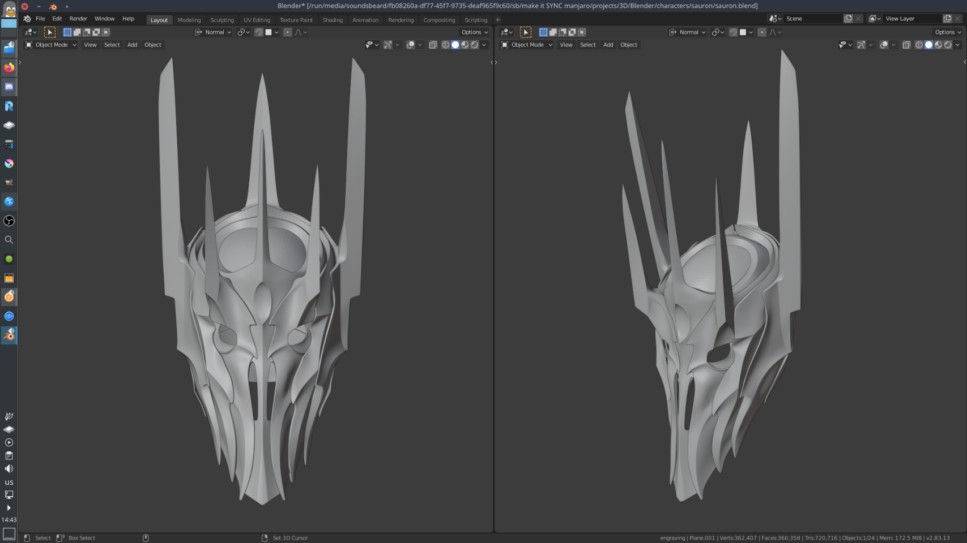The image size is (967, 543).
Task: Switch to the Shading workspace tab
Action: [x=333, y=20]
